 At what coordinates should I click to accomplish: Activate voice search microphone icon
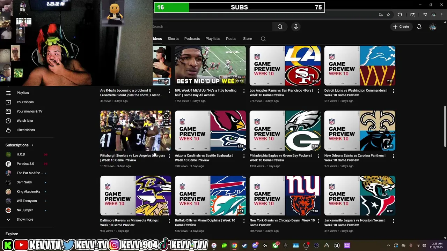pyautogui.click(x=296, y=26)
